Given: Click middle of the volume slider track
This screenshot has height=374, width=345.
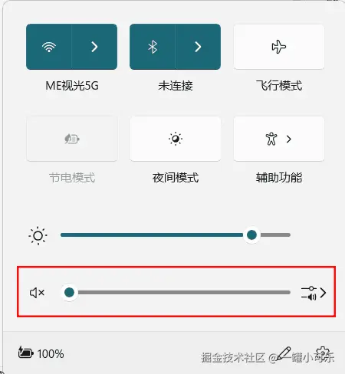Looking at the screenshot, I should 176,292.
